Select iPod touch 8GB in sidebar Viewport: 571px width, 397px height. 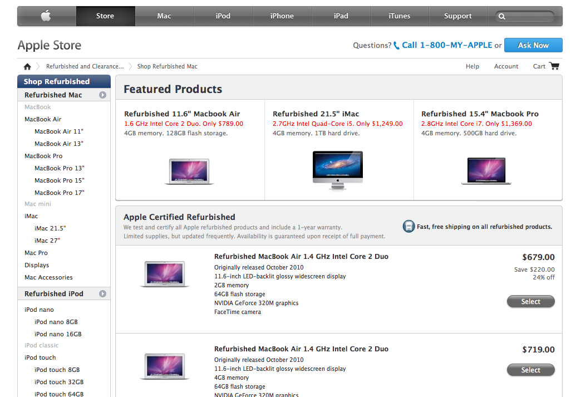pos(57,370)
